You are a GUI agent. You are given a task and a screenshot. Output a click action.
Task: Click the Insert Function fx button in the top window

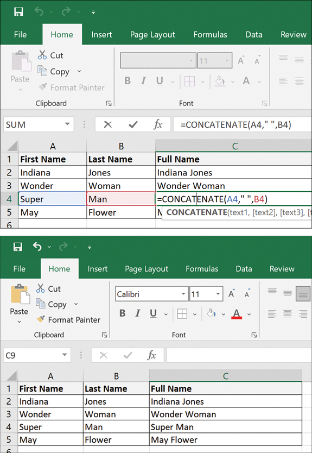[x=158, y=124]
